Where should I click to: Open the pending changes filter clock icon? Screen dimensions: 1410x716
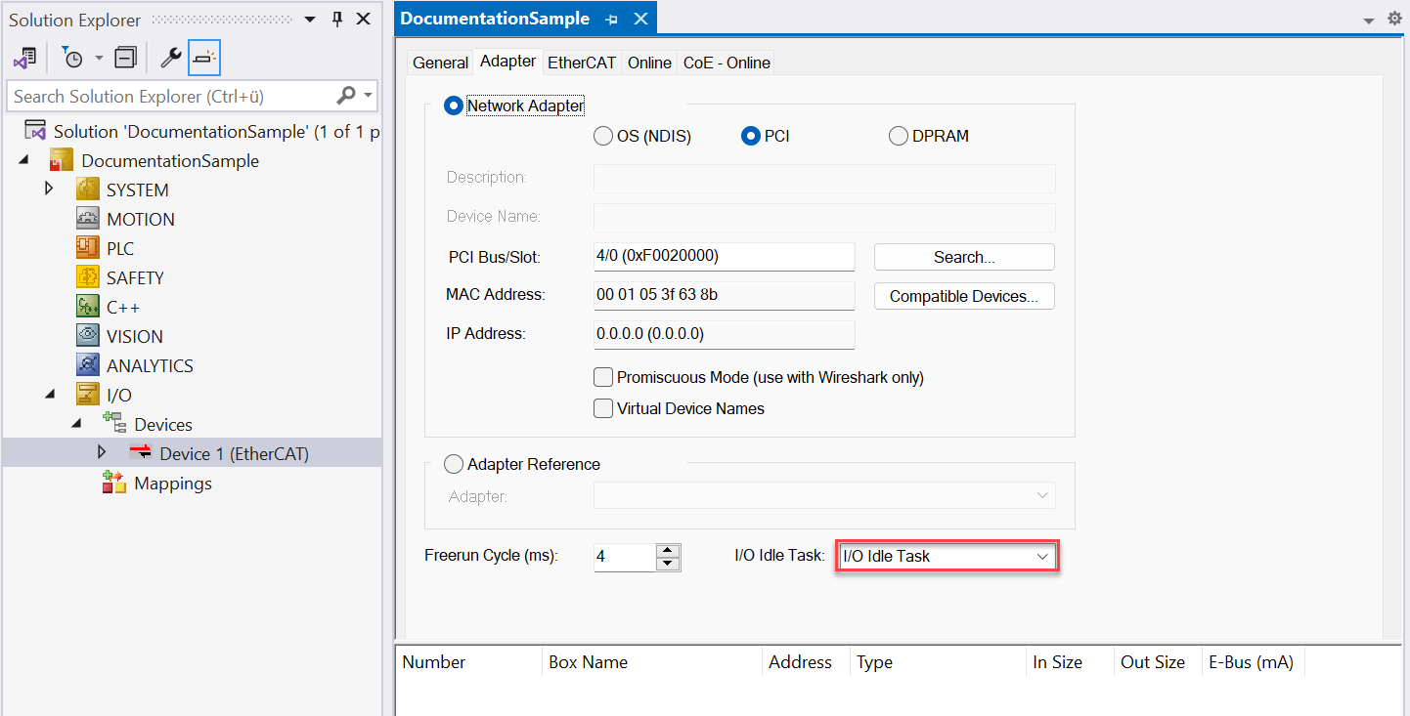coord(73,59)
